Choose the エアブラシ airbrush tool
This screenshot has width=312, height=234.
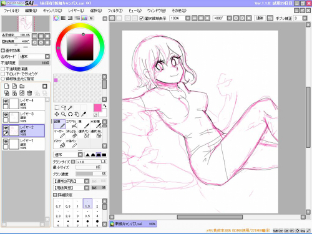(x=72, y=124)
